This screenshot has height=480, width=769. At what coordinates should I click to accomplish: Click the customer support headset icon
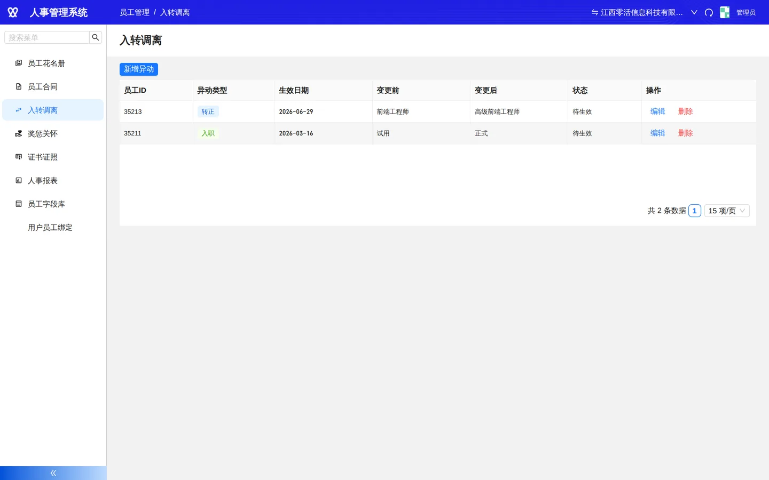709,12
